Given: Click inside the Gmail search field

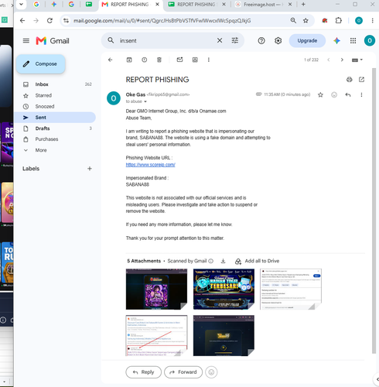Looking at the screenshot, I should tap(165, 40).
